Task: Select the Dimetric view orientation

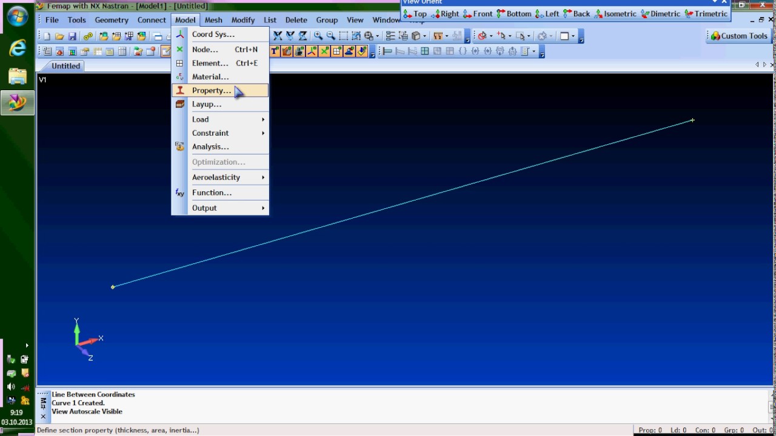Action: tap(661, 14)
